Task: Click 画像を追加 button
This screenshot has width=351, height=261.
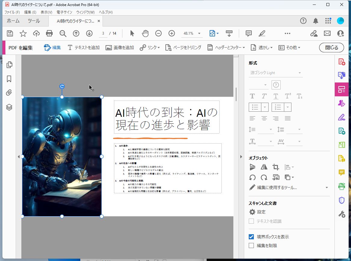Action: [120, 48]
